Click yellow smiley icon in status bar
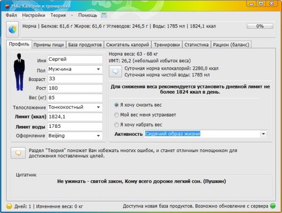The width and height of the screenshot is (282, 213). pos(9,206)
